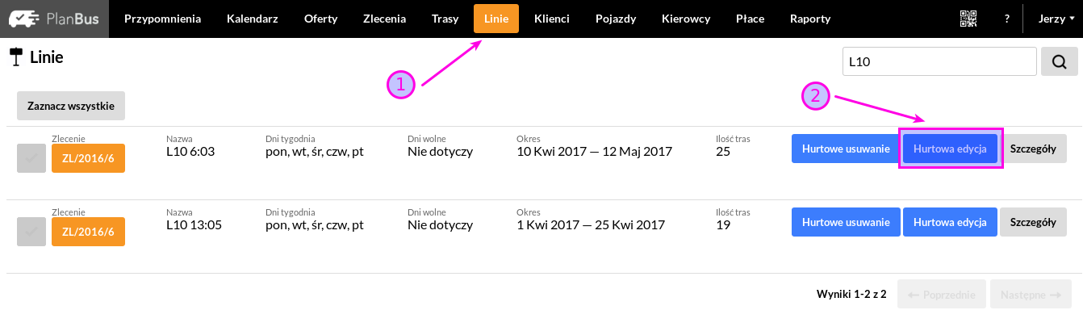Click Hurtowe usuwanie for L10 13:05
Image resolution: width=1083 pixels, height=331 pixels.
[x=846, y=222]
